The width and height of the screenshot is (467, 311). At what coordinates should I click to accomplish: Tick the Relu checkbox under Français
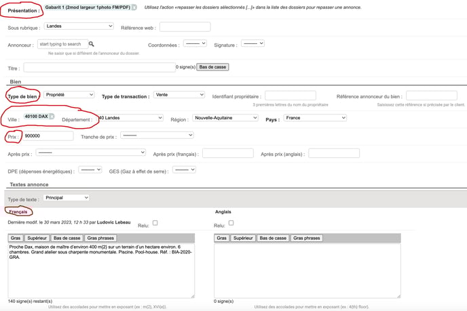pyautogui.click(x=155, y=223)
